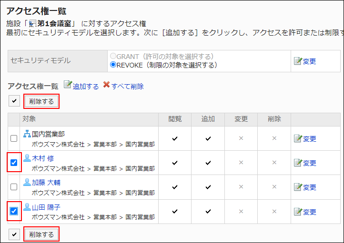The image size is (344, 243).
Task: Click the 国内営業部 organization name
Action: [x=48, y=134]
